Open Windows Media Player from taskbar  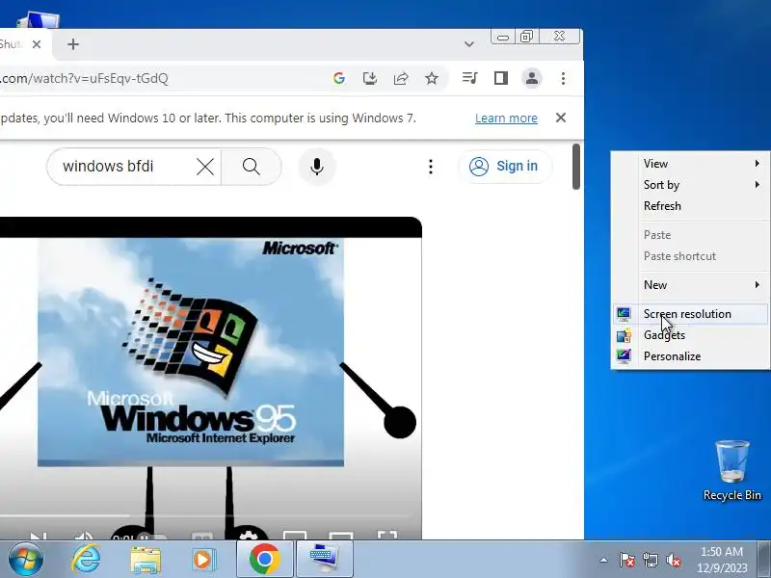pyautogui.click(x=202, y=560)
